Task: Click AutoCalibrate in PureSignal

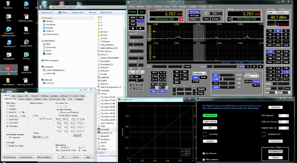Action: [x=210, y=115]
